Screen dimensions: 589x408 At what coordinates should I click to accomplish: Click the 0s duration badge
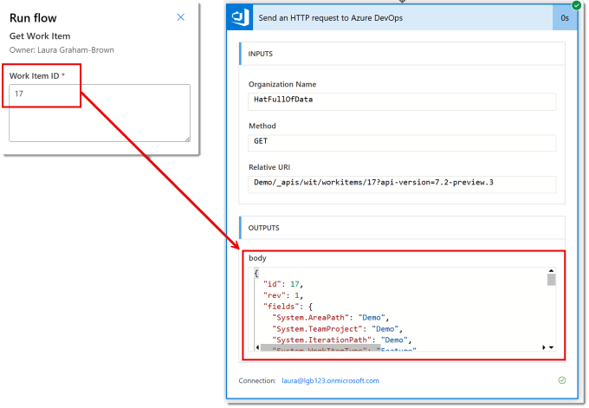[565, 17]
